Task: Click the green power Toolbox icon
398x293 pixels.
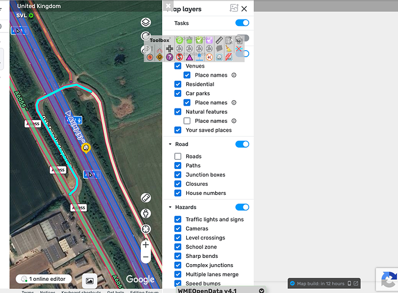Action: (x=179, y=40)
